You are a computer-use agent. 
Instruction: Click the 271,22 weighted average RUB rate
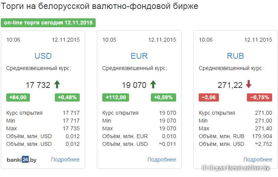(230, 85)
